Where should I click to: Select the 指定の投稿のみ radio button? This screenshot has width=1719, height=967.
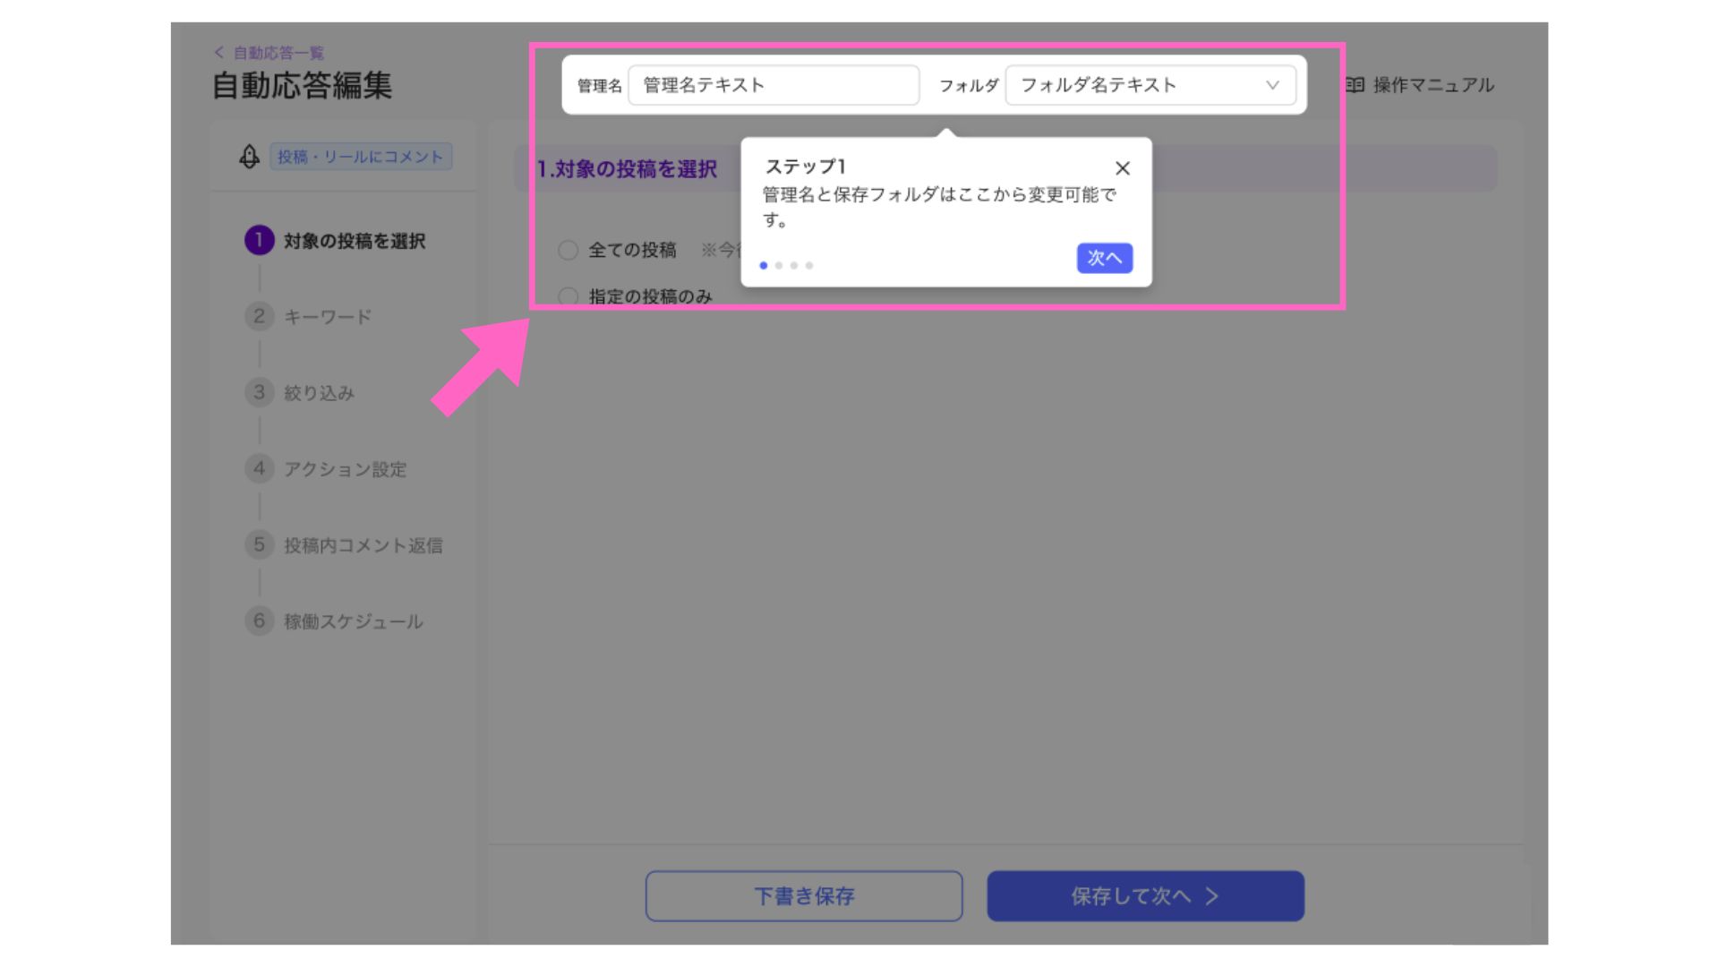click(568, 295)
